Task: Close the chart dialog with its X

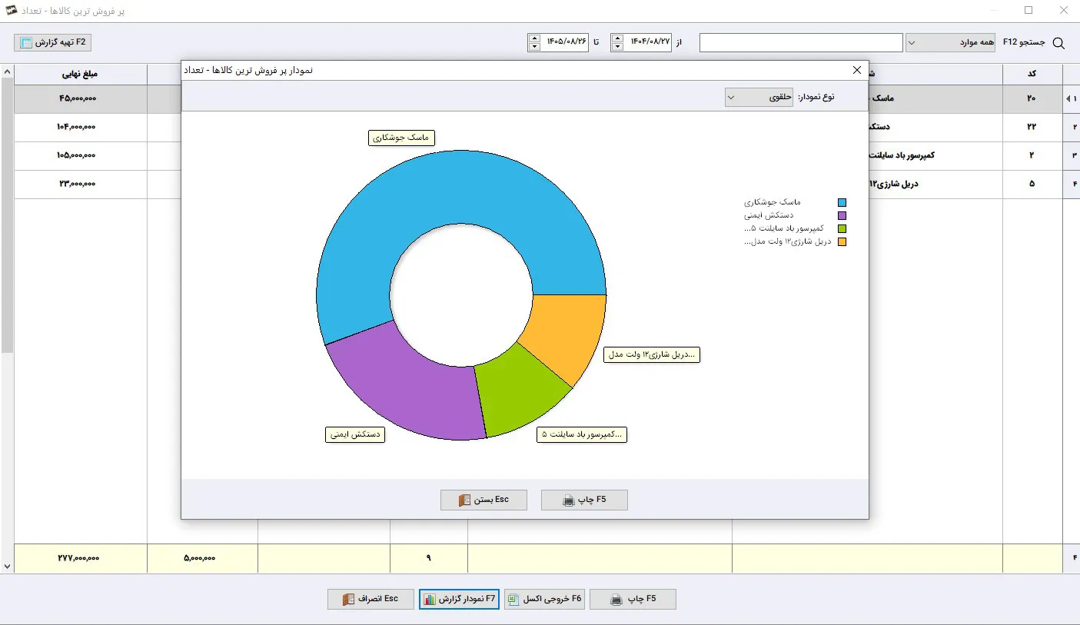Action: pyautogui.click(x=857, y=70)
